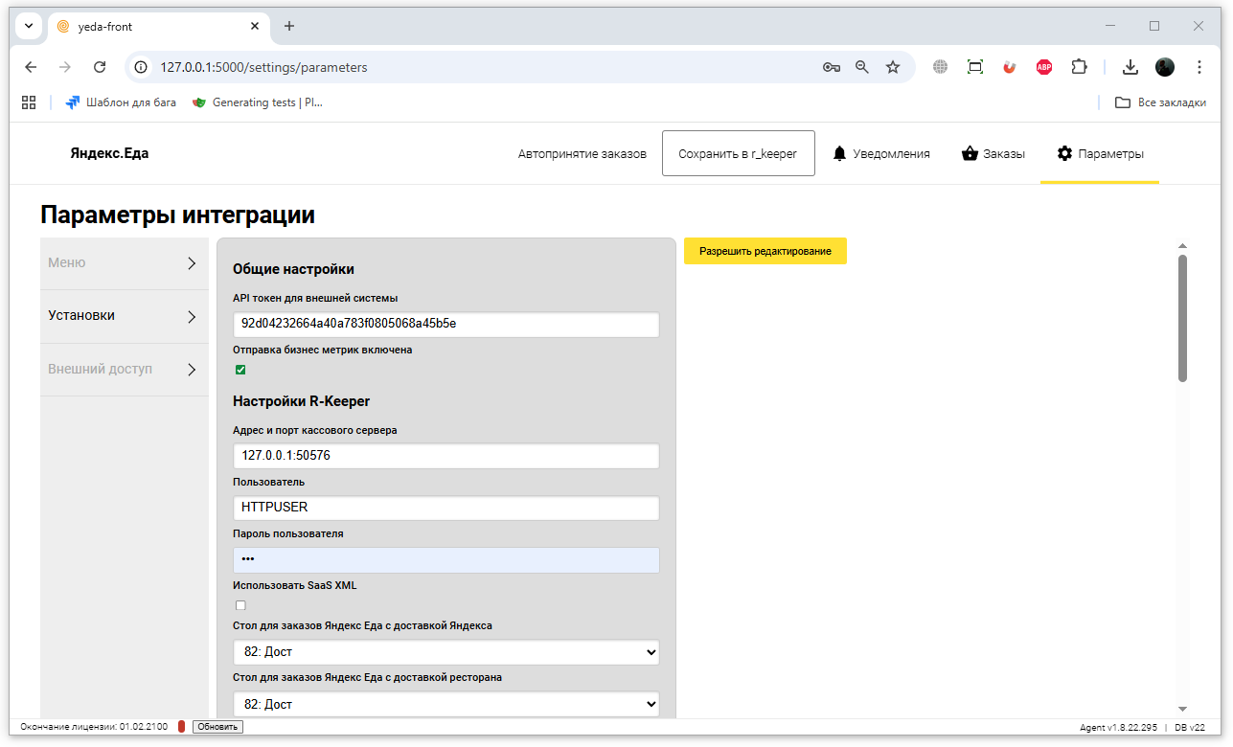Viewport: 1233px width, 747px height.
Task: Click the browser reload page icon
Action: pos(100,67)
